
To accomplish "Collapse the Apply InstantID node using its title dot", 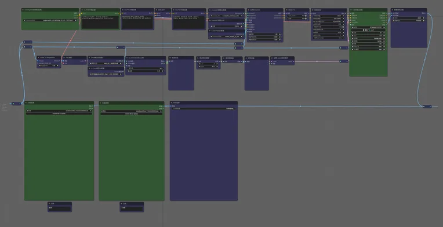I will tap(249, 10).
